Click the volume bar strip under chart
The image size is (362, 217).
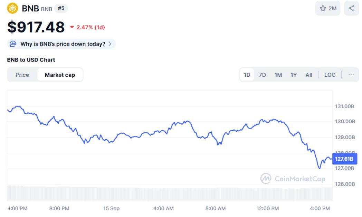click(x=169, y=194)
